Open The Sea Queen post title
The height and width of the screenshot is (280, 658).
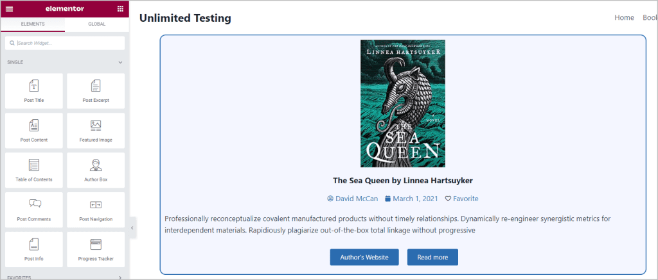click(x=403, y=181)
